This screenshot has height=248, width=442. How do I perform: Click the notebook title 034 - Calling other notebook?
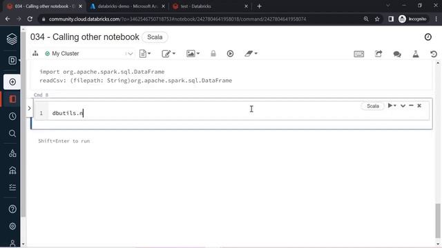pos(84,37)
